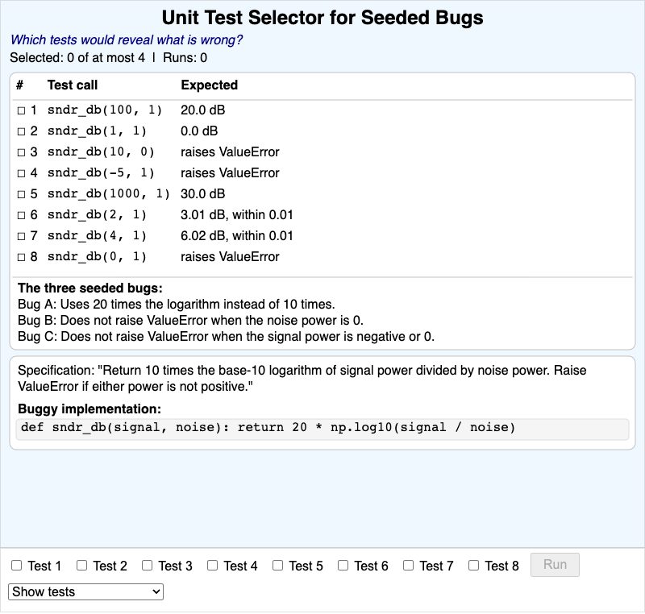
Task: Click the sndr_db(-5, 1) test call
Action: [x=101, y=172]
